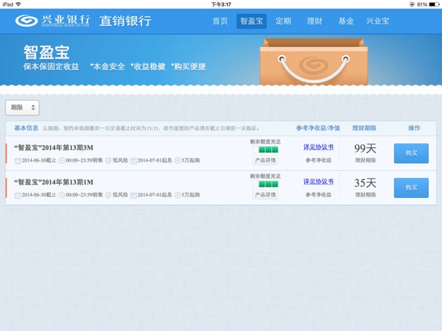
Task: Open 产品详情 for the 13期1M product
Action: (265, 195)
